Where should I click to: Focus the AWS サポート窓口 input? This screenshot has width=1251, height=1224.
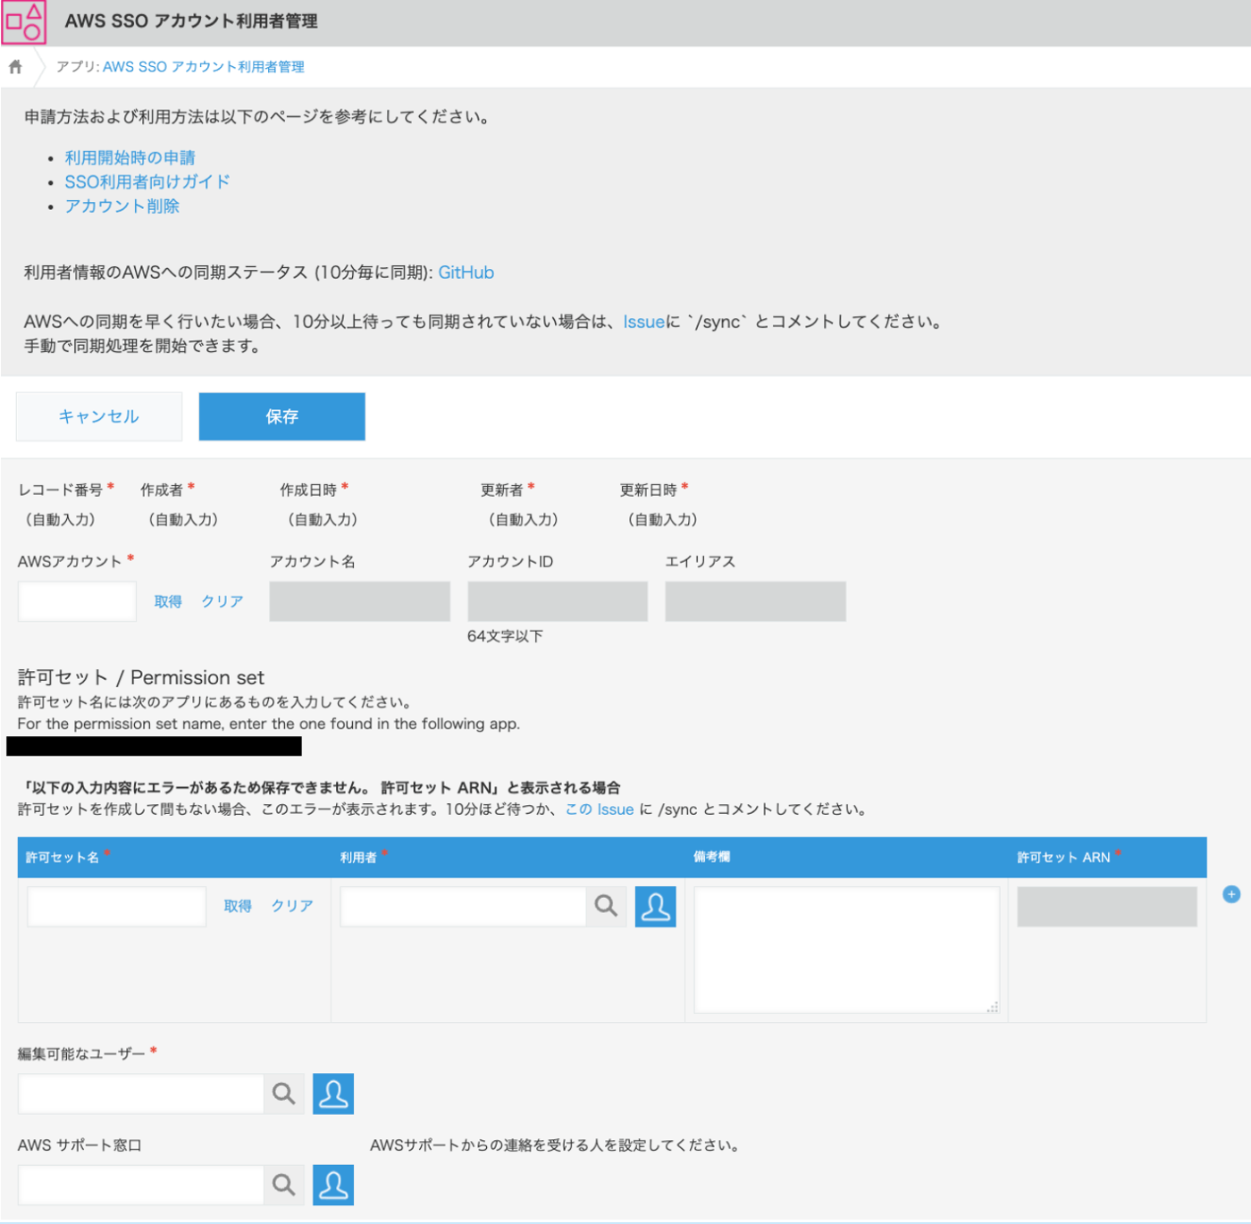(x=140, y=1185)
